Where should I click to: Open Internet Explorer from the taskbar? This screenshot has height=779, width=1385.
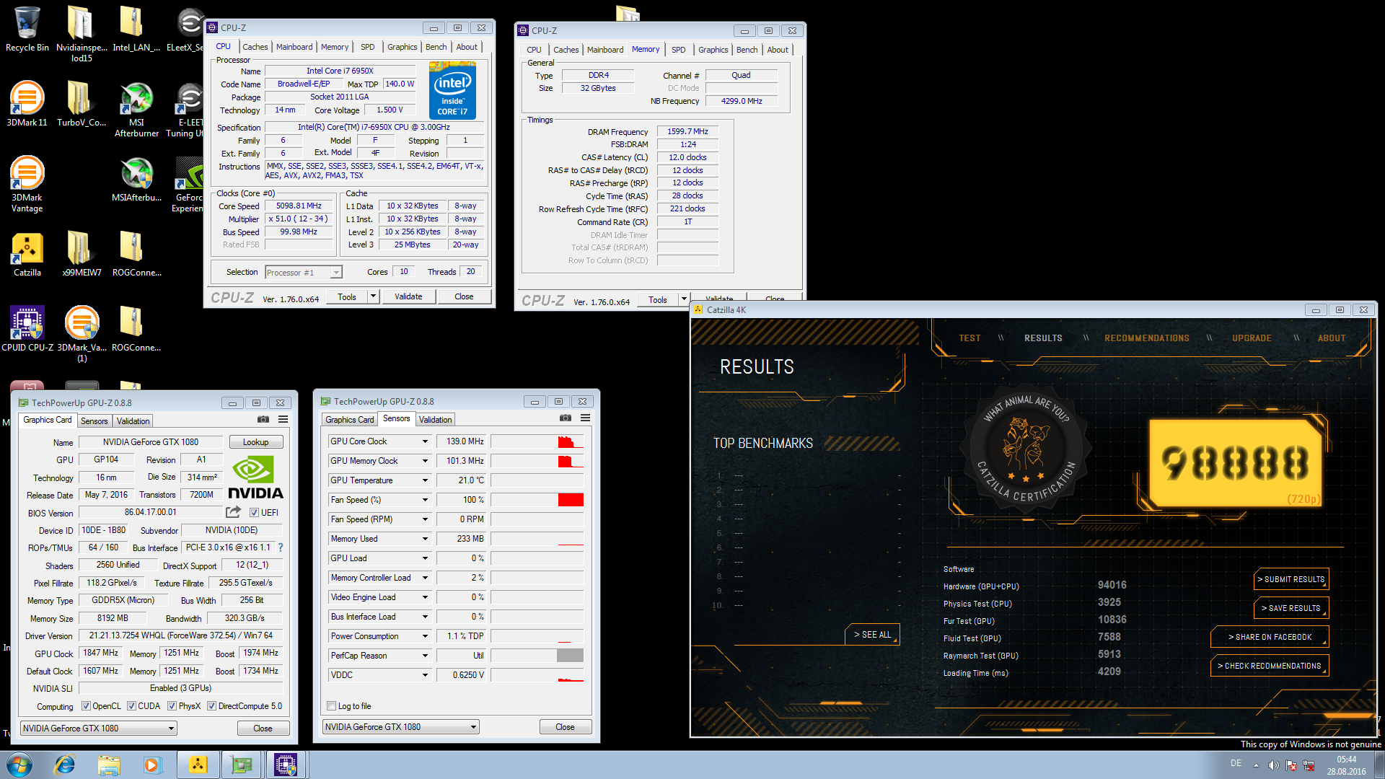pyautogui.click(x=65, y=765)
